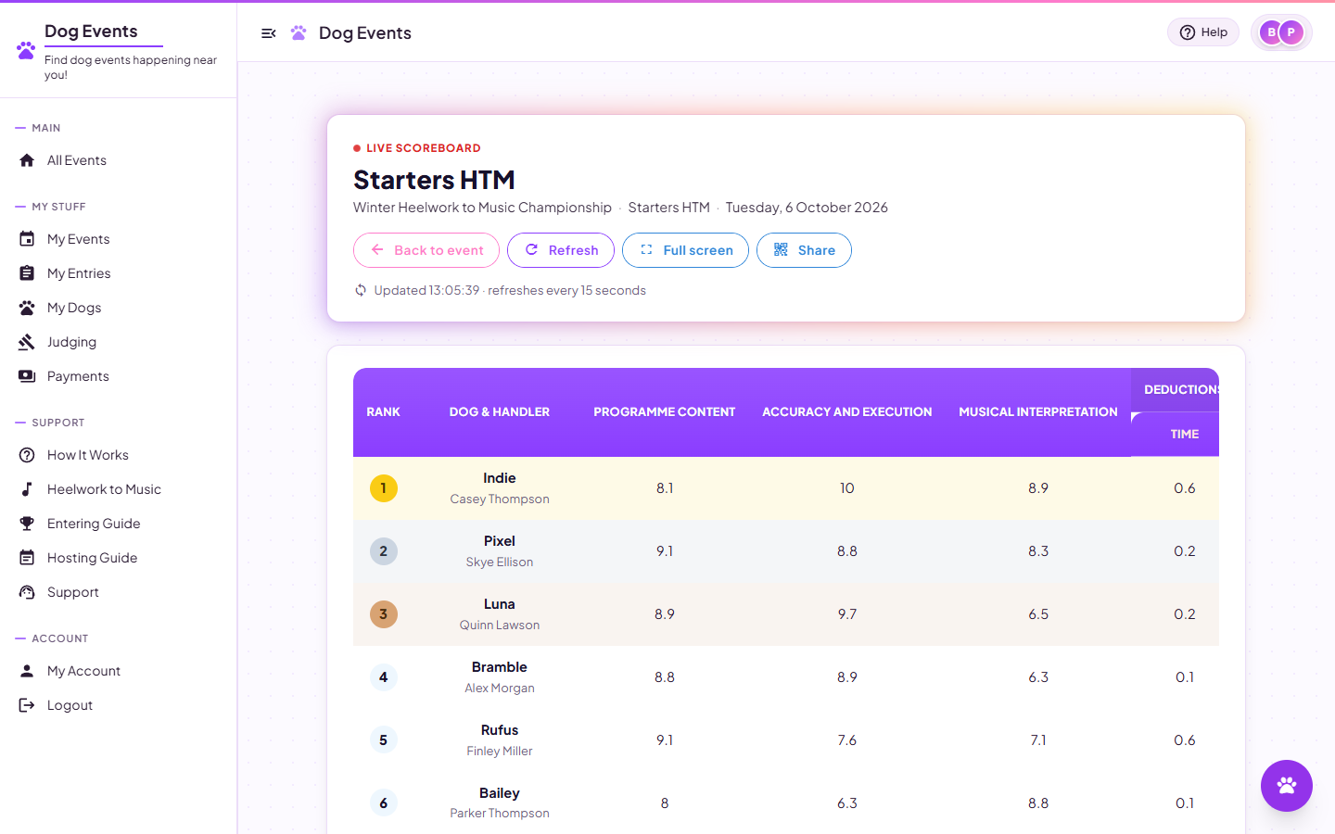
Task: Click the Heelwork to Music note icon
Action: pyautogui.click(x=27, y=489)
